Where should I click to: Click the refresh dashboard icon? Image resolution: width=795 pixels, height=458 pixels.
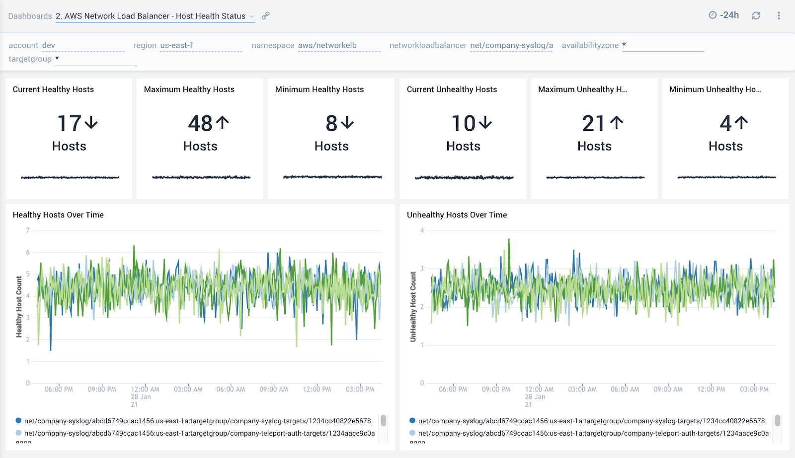pos(757,15)
